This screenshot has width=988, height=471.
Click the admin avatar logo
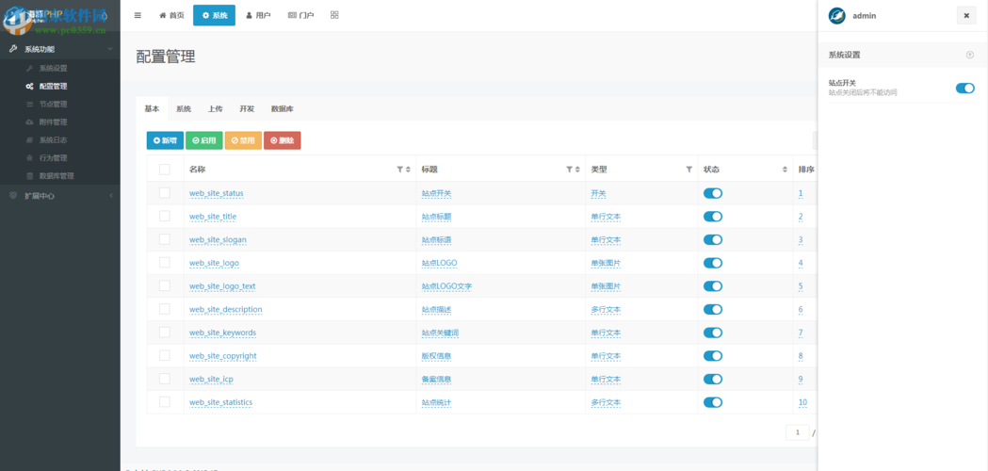(x=836, y=16)
